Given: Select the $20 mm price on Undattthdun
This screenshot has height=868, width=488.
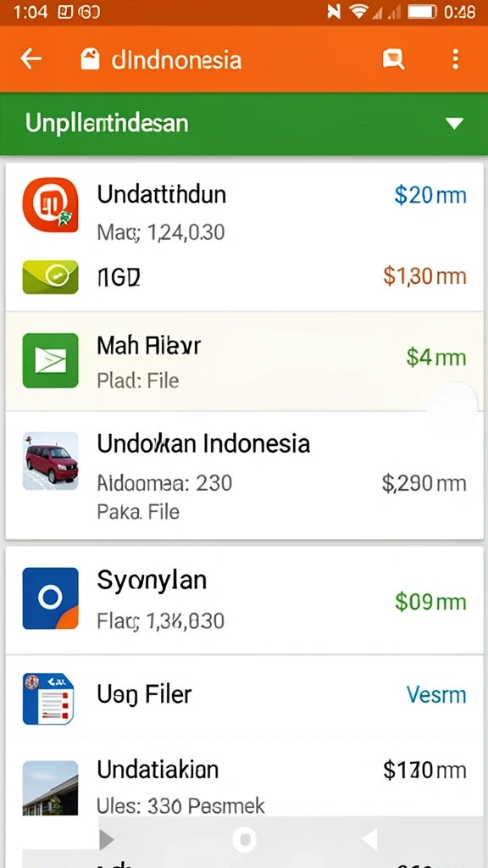Looking at the screenshot, I should (x=430, y=195).
